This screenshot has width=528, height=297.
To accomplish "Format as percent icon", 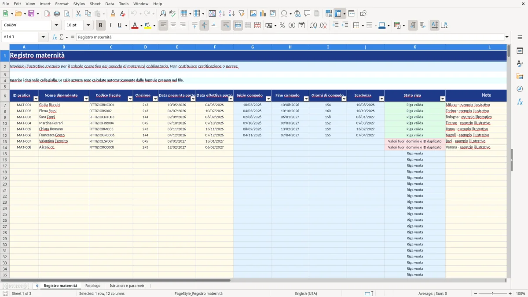I will point(282,26).
